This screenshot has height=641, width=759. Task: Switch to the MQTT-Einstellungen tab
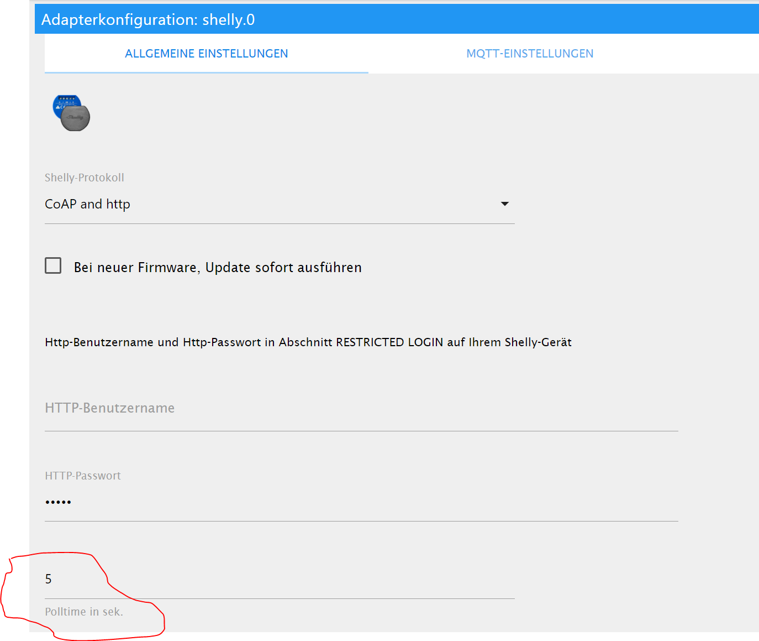(x=530, y=54)
